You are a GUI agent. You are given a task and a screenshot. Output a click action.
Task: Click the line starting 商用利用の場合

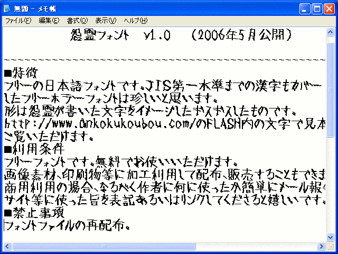click(x=165, y=187)
